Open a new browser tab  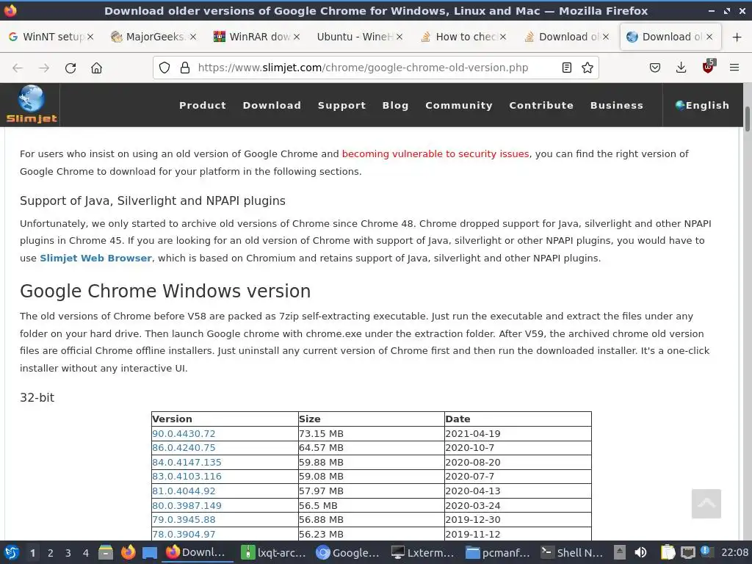[x=737, y=37]
